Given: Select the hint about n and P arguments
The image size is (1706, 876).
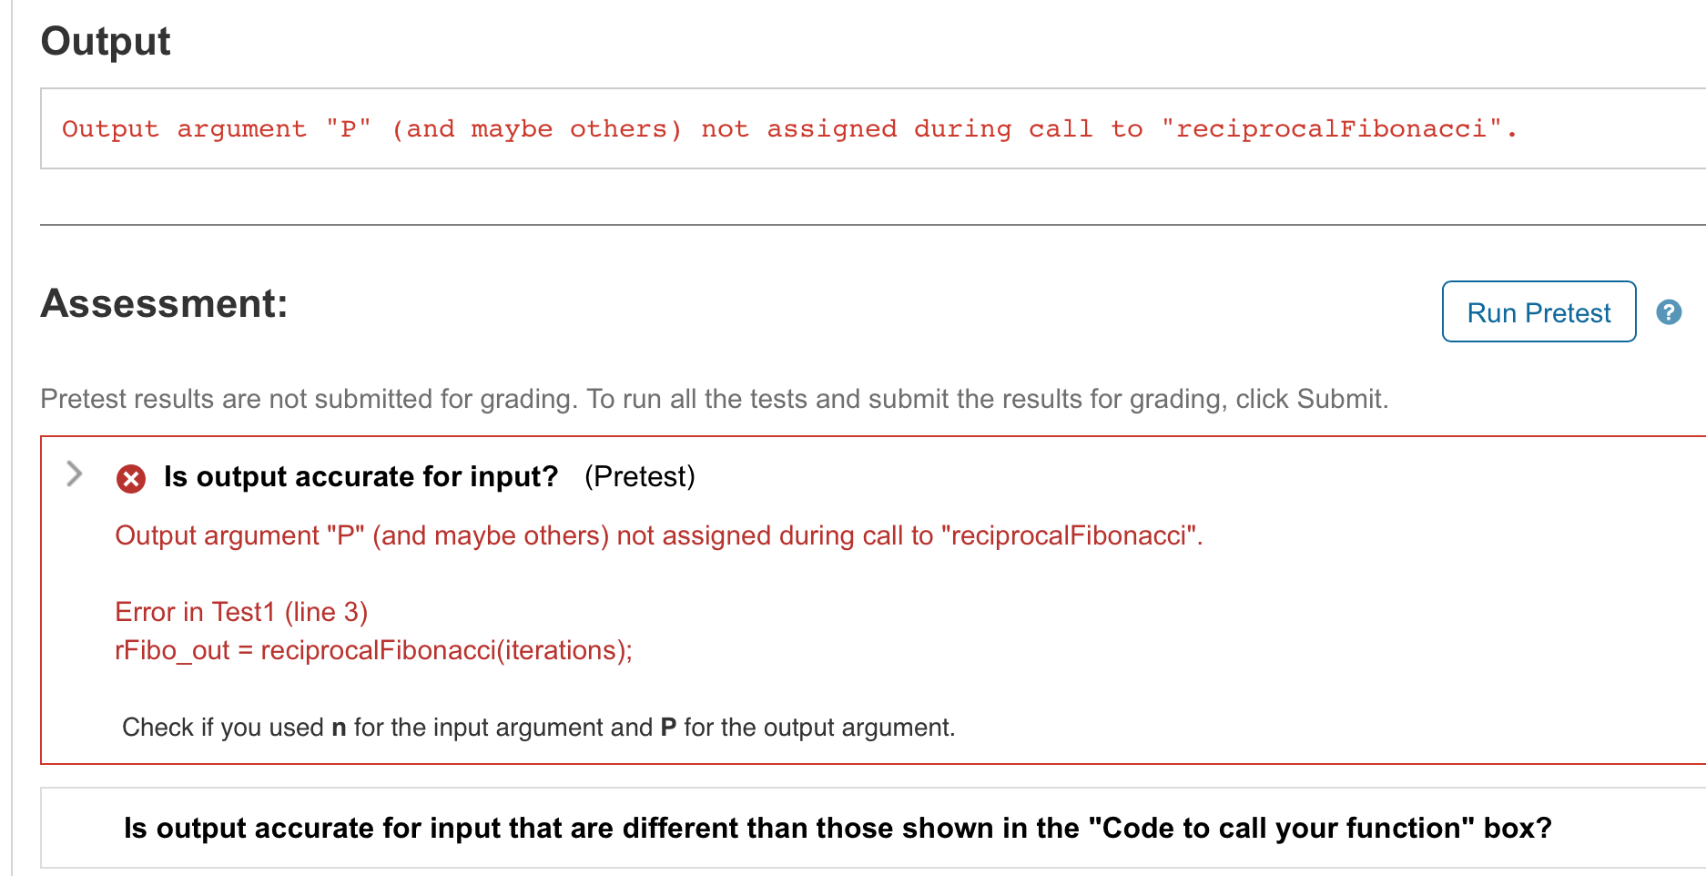Looking at the screenshot, I should pyautogui.click(x=538, y=727).
